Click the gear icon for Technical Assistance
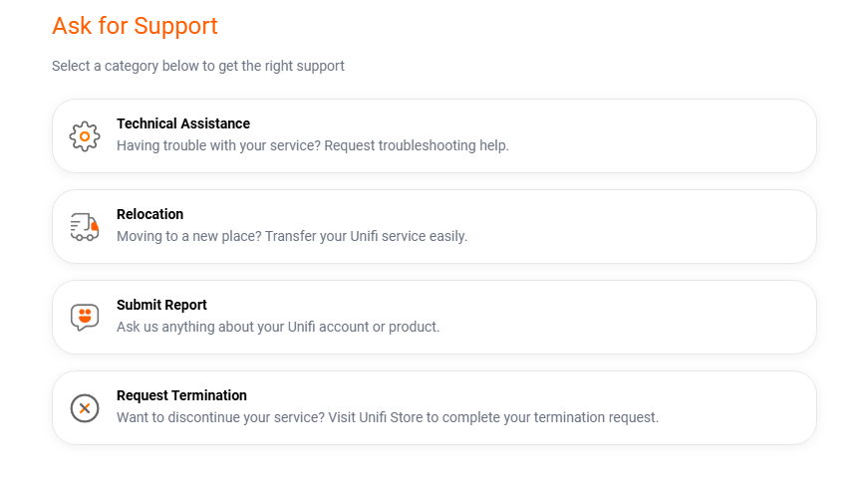The height and width of the screenshot is (478, 868). pos(85,136)
